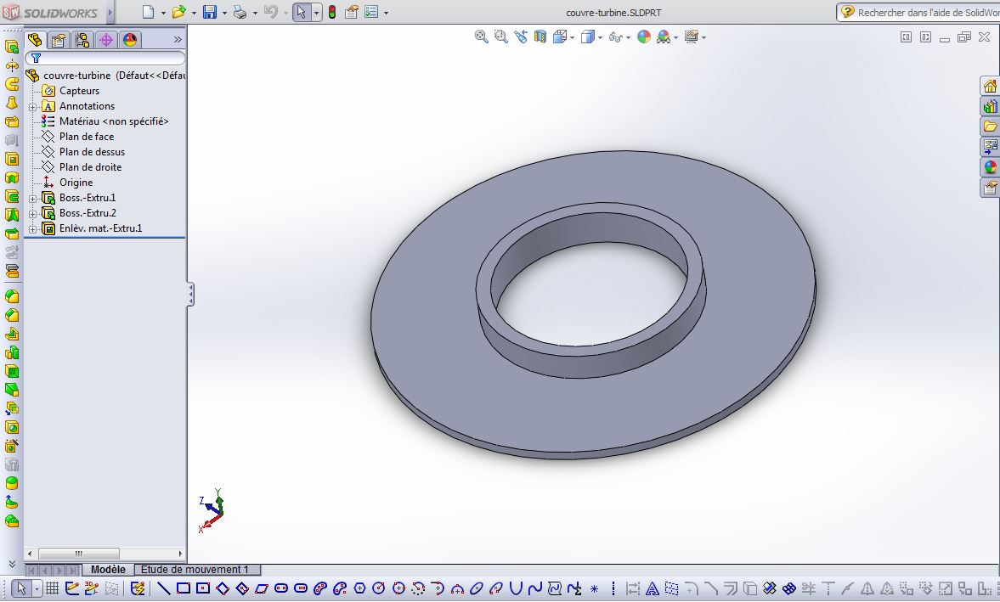Open the Save dropdown arrow
The height and width of the screenshot is (602, 1000).
[x=224, y=13]
